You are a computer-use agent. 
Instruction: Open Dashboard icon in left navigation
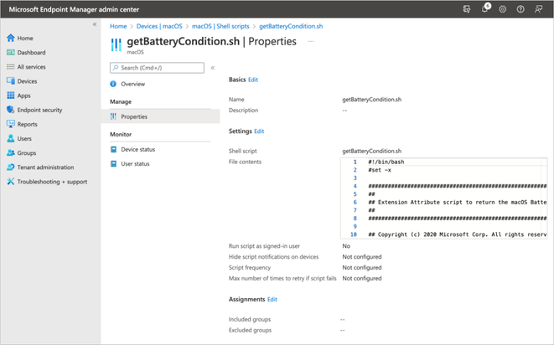pyautogui.click(x=11, y=52)
